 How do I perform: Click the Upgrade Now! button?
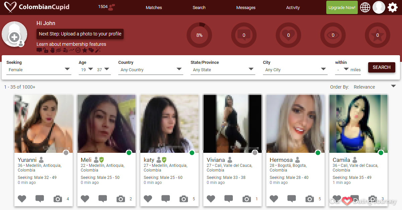point(342,7)
